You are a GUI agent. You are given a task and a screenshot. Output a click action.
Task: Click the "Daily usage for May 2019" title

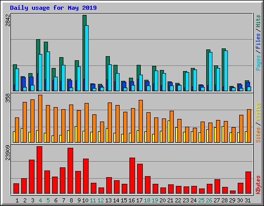[53, 8]
